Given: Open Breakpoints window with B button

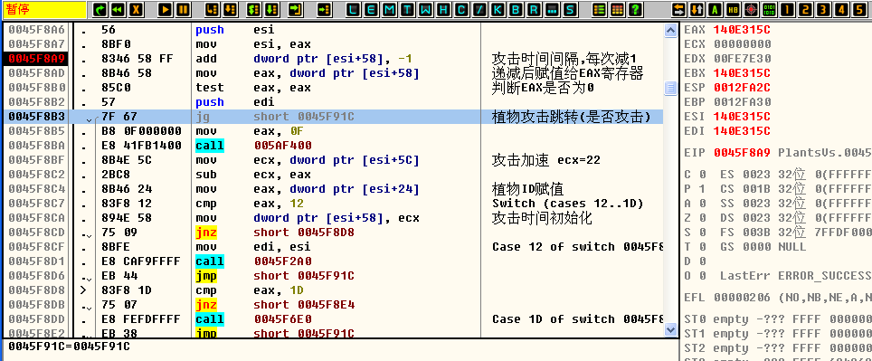Looking at the screenshot, I should [516, 9].
